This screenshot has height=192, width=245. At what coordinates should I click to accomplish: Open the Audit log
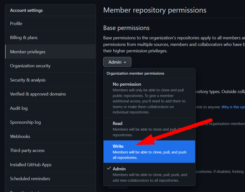(x=19, y=108)
